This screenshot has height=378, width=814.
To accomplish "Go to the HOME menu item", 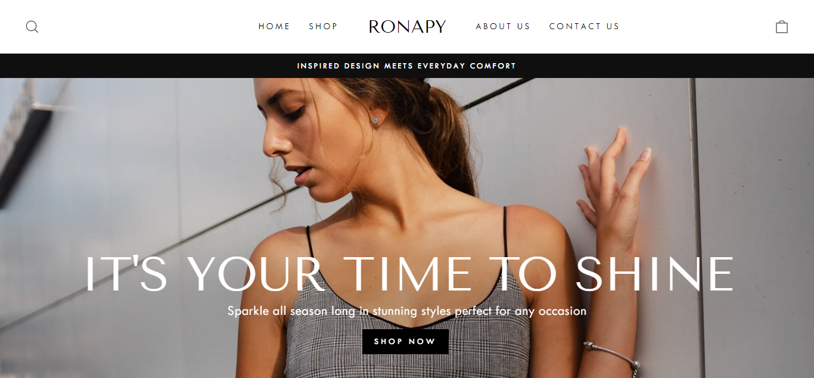I will (x=274, y=26).
